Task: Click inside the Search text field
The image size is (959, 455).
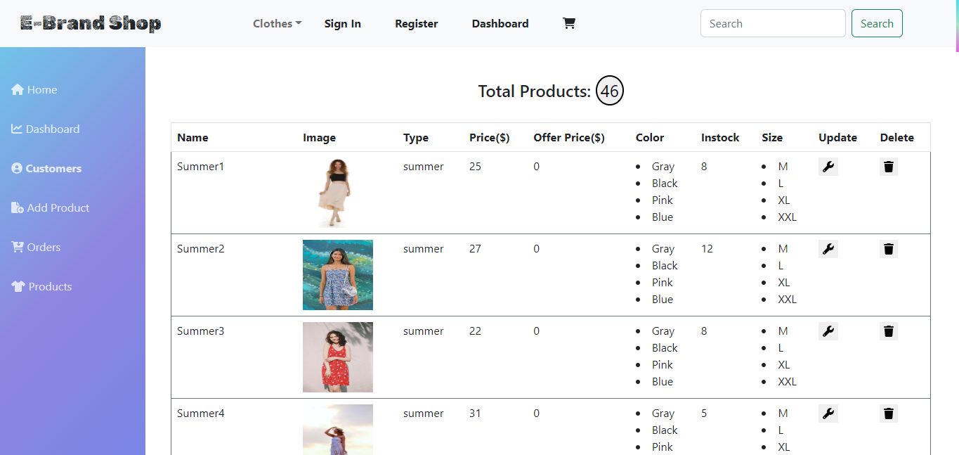Action: (x=772, y=23)
